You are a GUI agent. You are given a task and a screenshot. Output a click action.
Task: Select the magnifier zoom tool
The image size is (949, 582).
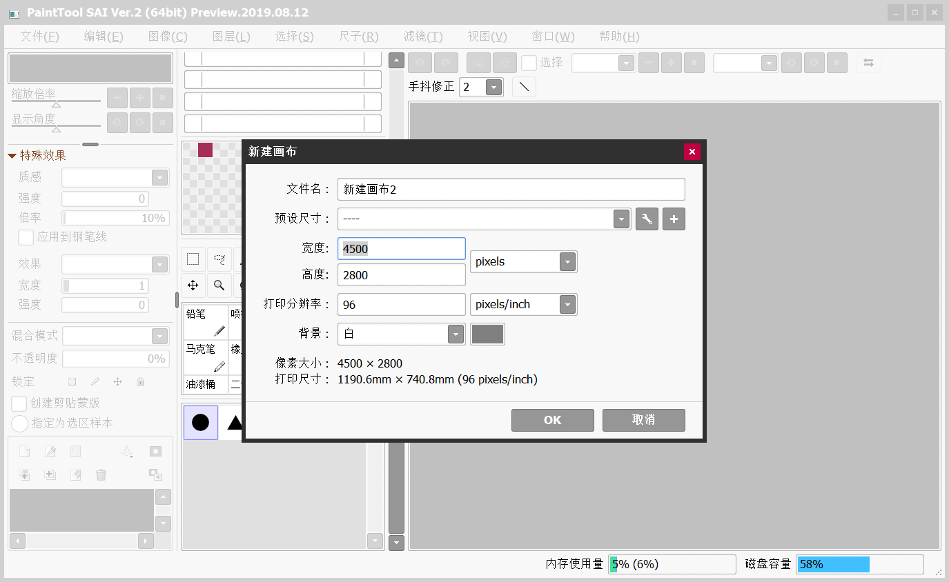(x=219, y=285)
